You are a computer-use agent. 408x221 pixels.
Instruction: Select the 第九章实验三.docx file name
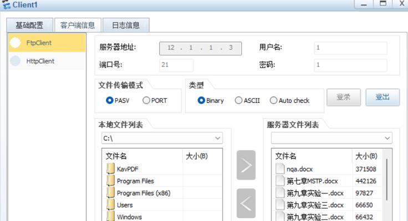point(315,205)
